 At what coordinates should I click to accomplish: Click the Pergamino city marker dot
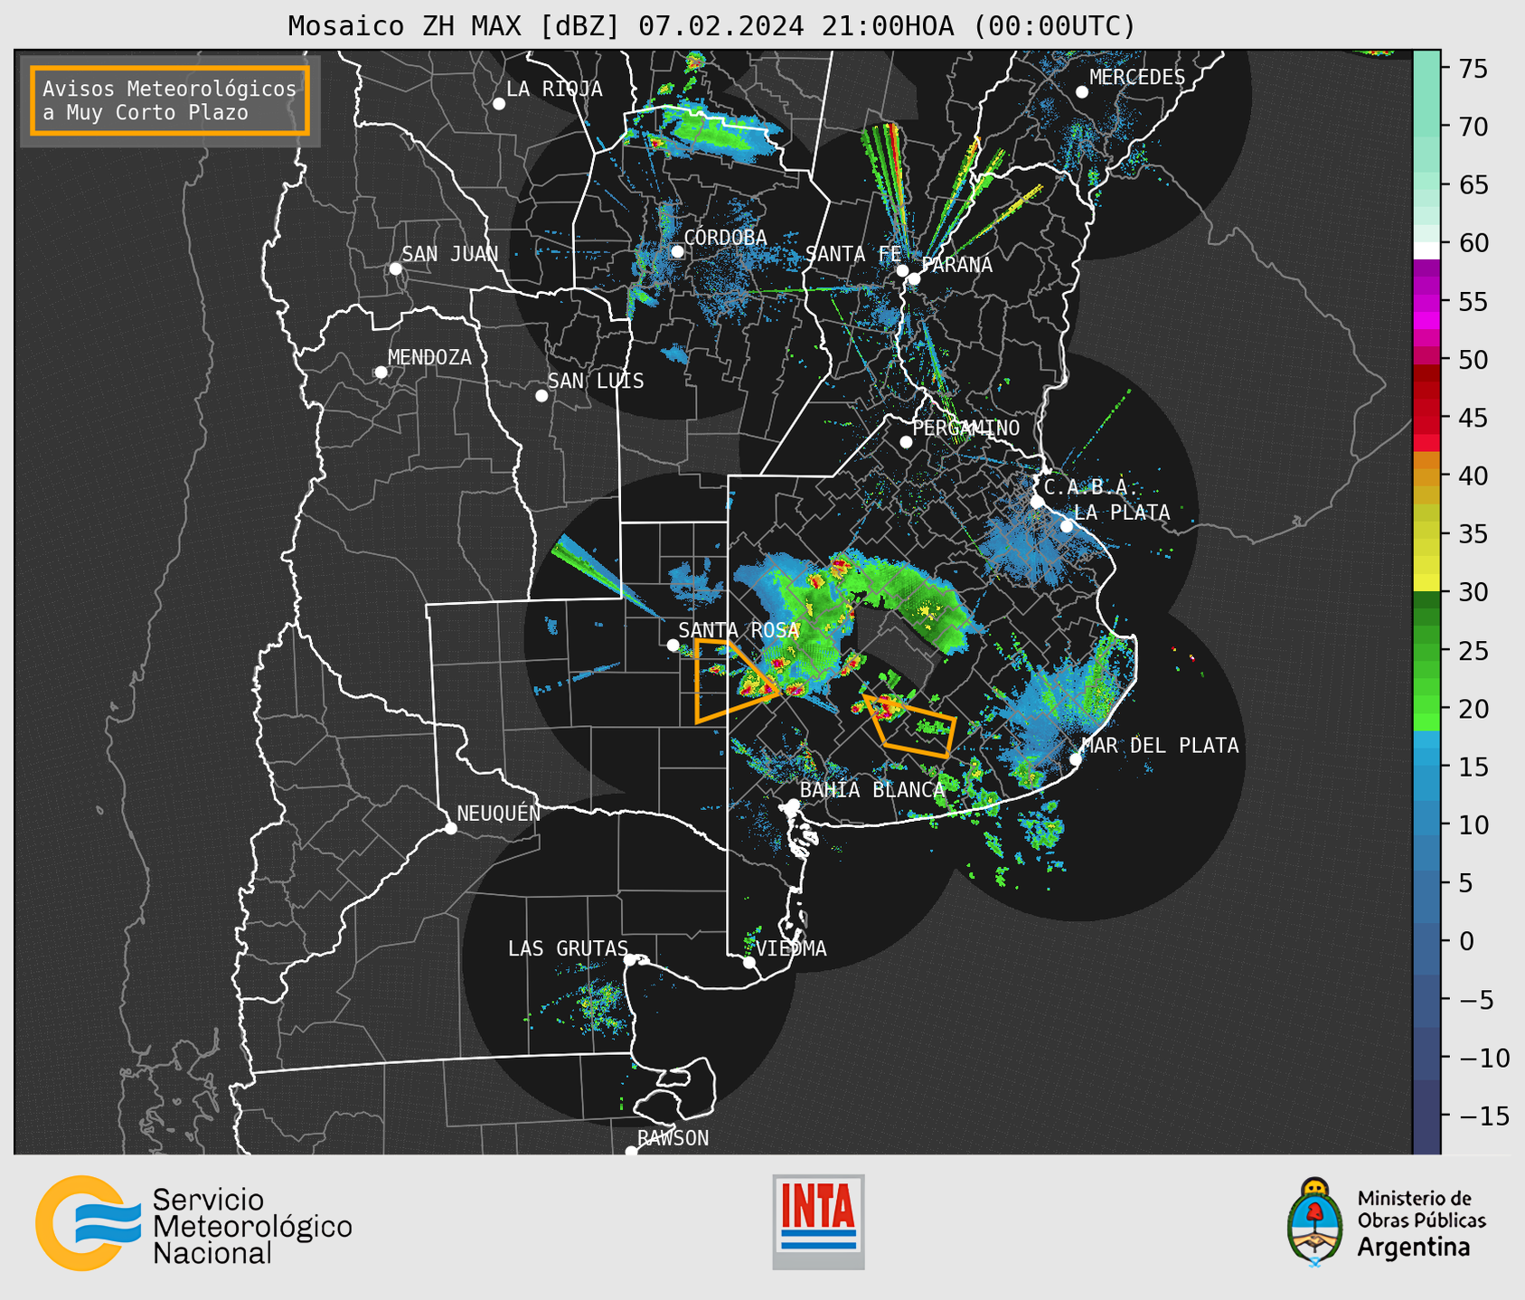(906, 442)
